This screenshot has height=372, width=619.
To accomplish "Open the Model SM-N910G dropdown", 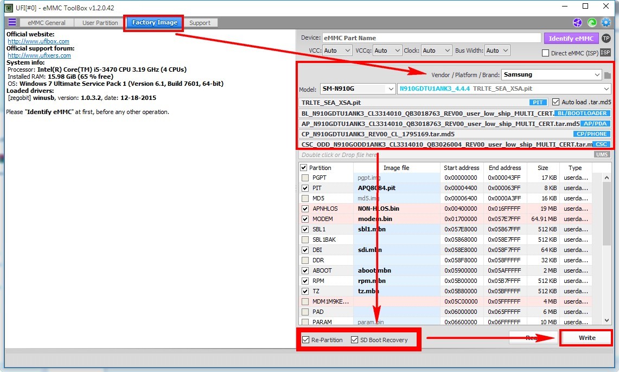I will point(358,89).
